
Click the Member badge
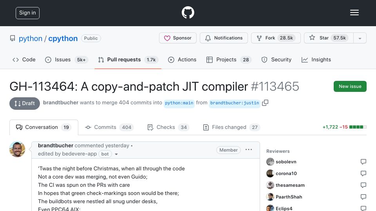coord(228,150)
